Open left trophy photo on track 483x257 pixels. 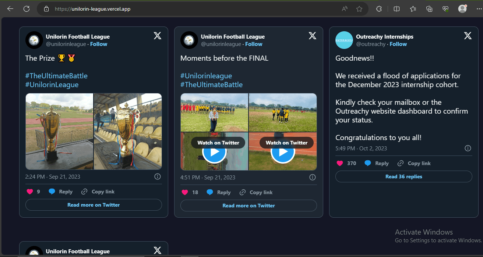(x=59, y=131)
